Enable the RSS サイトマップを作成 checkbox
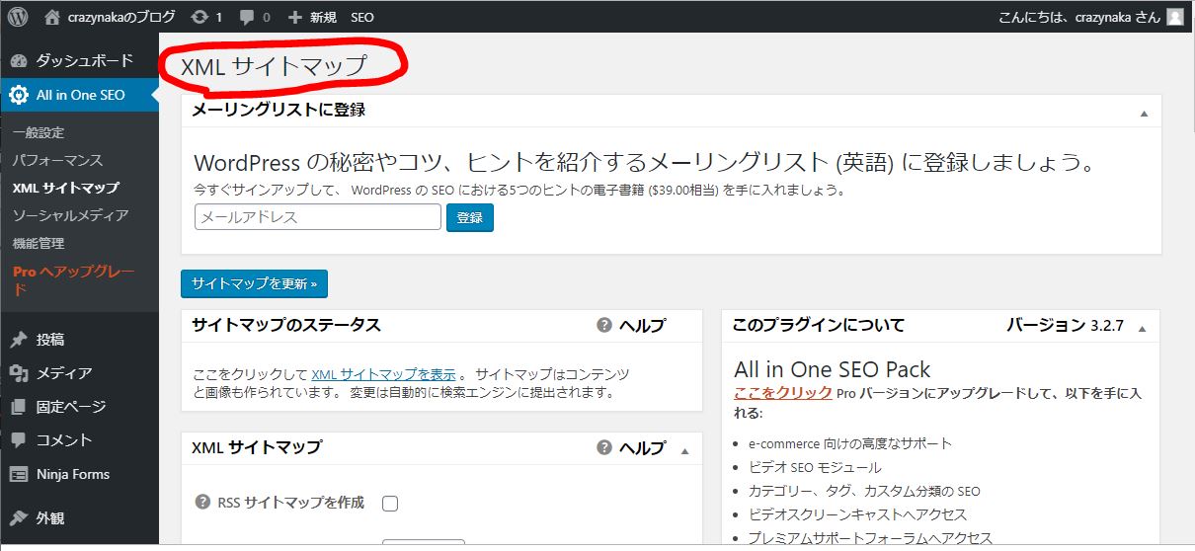 [390, 504]
